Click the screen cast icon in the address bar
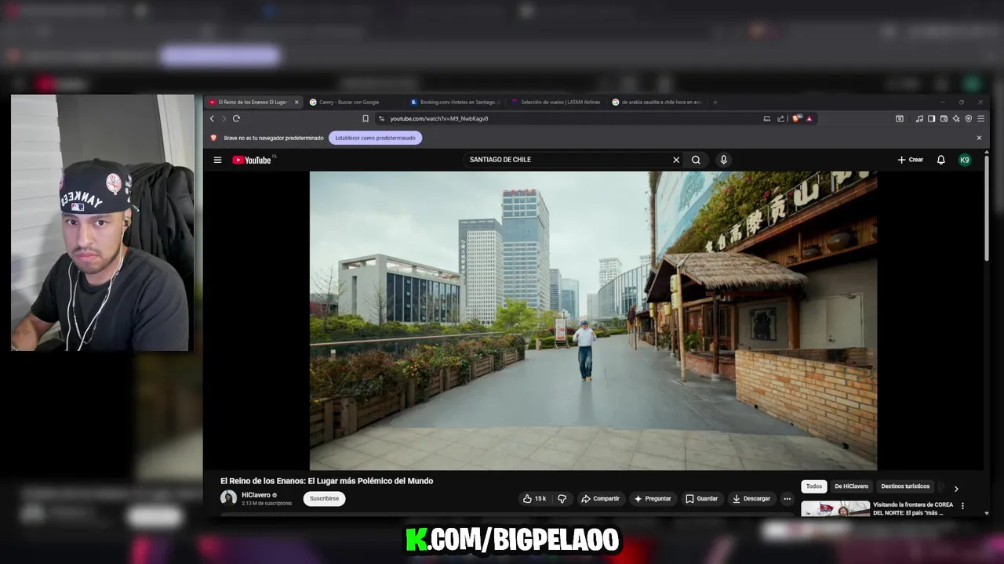1004x564 pixels. pos(767,118)
